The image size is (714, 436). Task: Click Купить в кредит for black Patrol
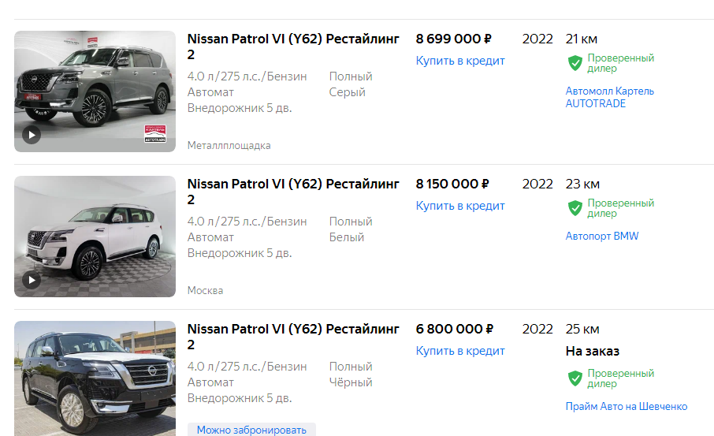point(460,351)
